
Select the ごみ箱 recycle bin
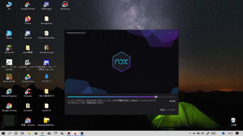pos(233,122)
